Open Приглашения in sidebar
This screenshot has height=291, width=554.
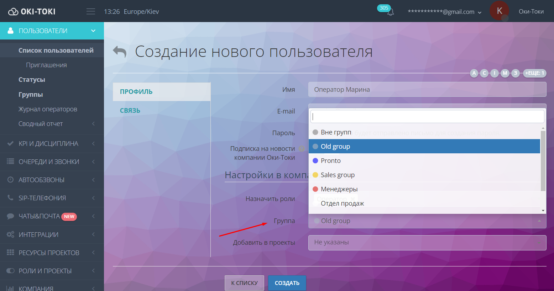[46, 65]
